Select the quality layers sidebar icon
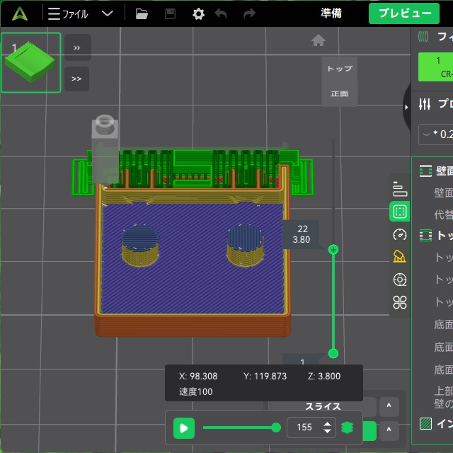 (399, 190)
